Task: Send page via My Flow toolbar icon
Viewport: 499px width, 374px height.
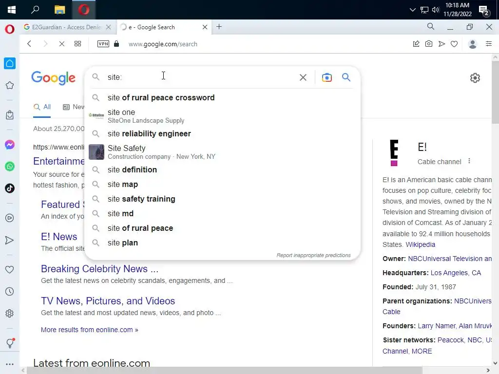Action: pos(441,44)
